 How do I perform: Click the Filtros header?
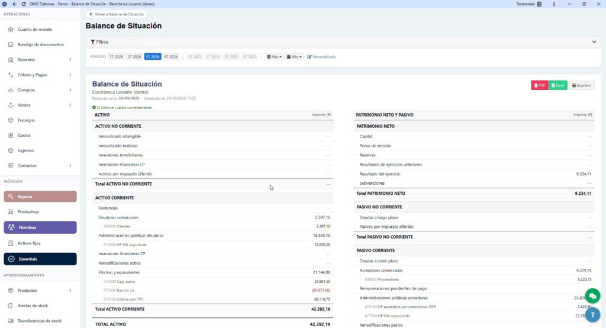343,42
